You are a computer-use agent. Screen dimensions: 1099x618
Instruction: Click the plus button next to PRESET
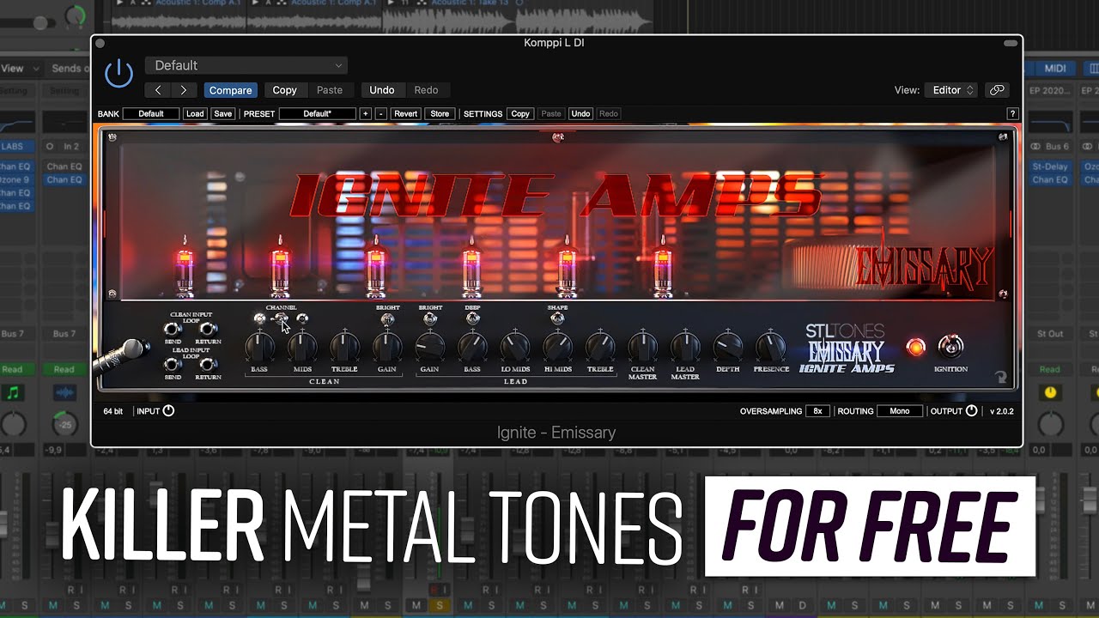point(365,113)
